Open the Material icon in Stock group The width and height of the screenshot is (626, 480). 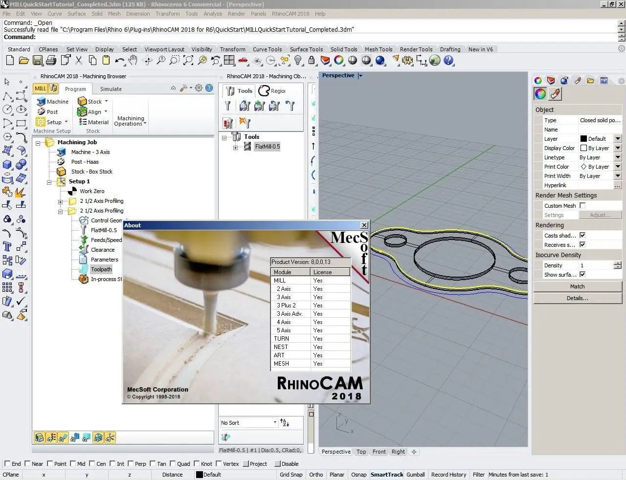click(82, 122)
